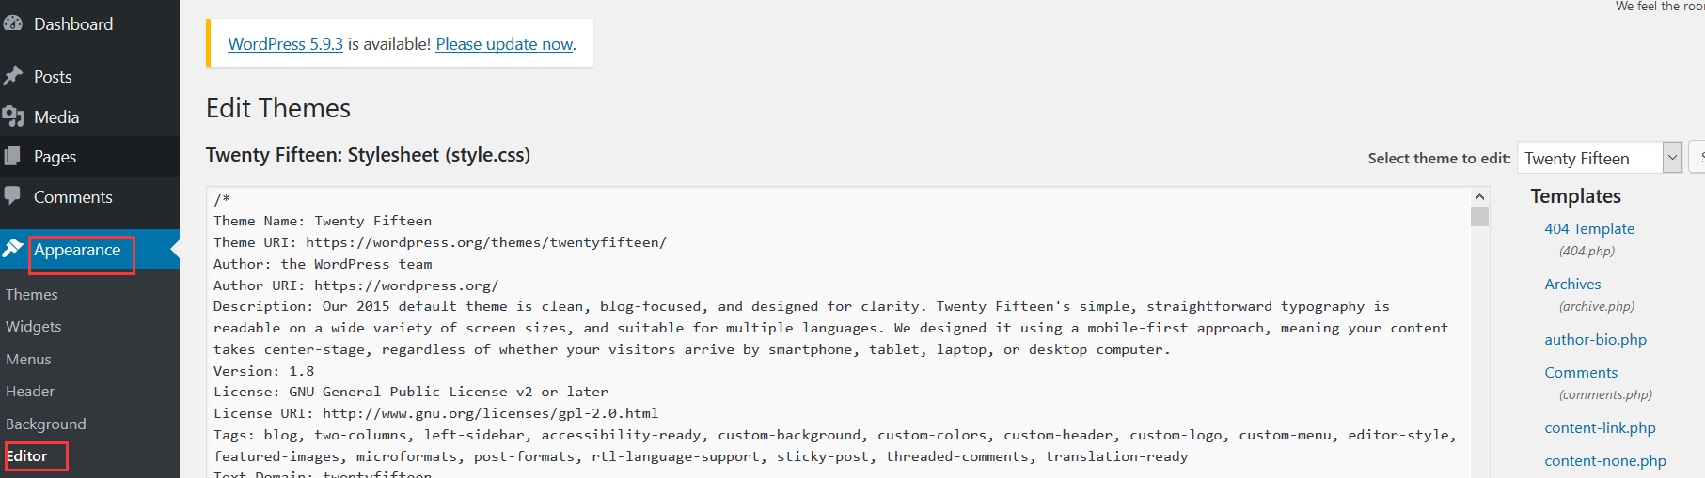The width and height of the screenshot is (1705, 478).
Task: Open author-bio.php template file
Action: pos(1595,339)
